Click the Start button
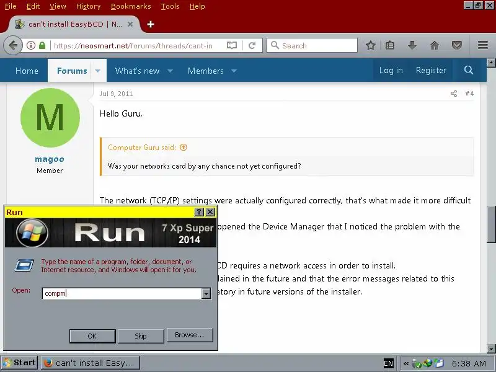 point(20,363)
